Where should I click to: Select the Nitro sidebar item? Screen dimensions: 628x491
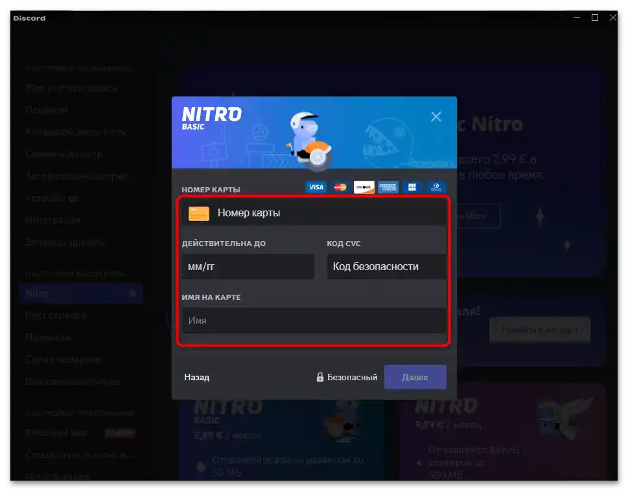click(x=80, y=293)
